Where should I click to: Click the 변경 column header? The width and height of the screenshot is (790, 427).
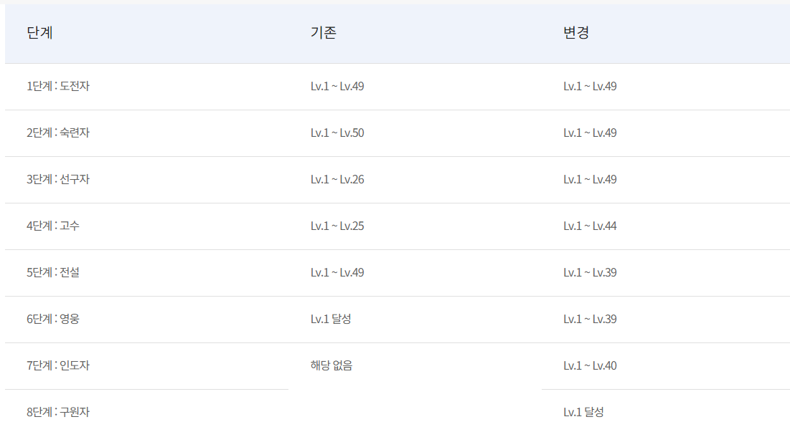coord(576,33)
